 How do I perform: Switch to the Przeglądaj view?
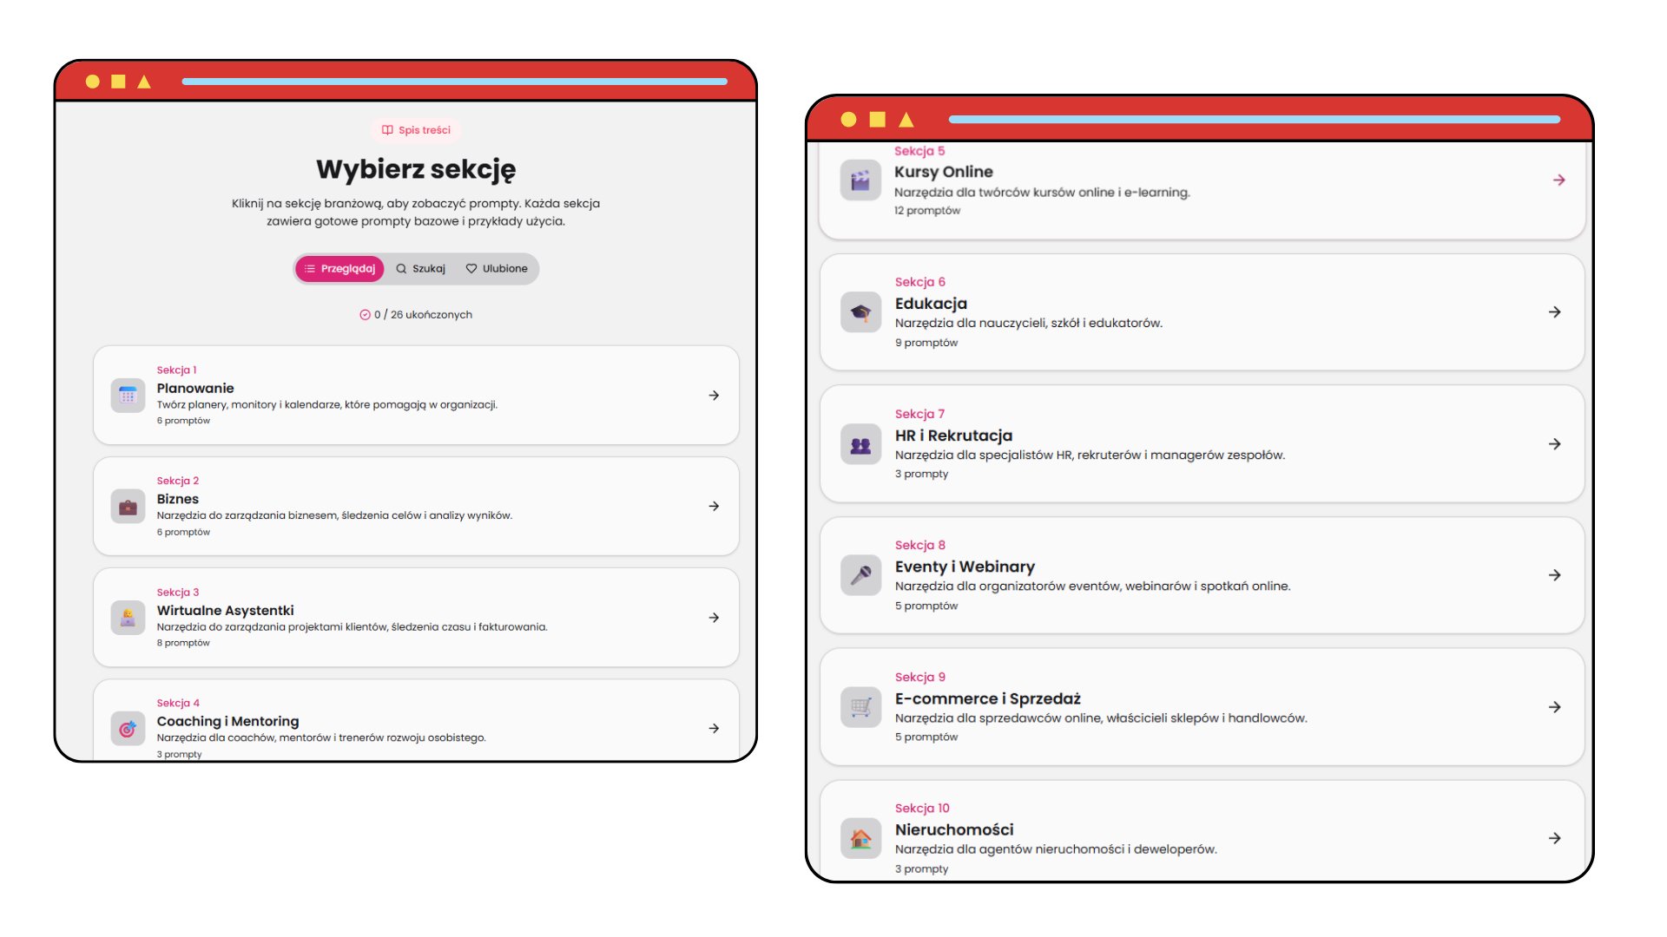339,269
